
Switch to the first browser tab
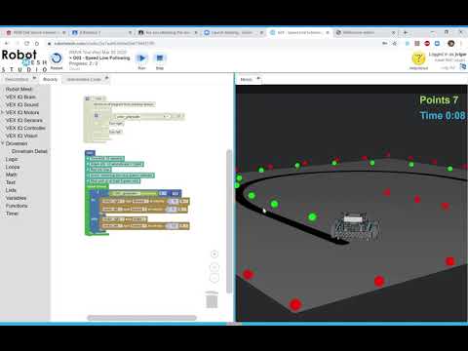pyautogui.click(x=35, y=32)
